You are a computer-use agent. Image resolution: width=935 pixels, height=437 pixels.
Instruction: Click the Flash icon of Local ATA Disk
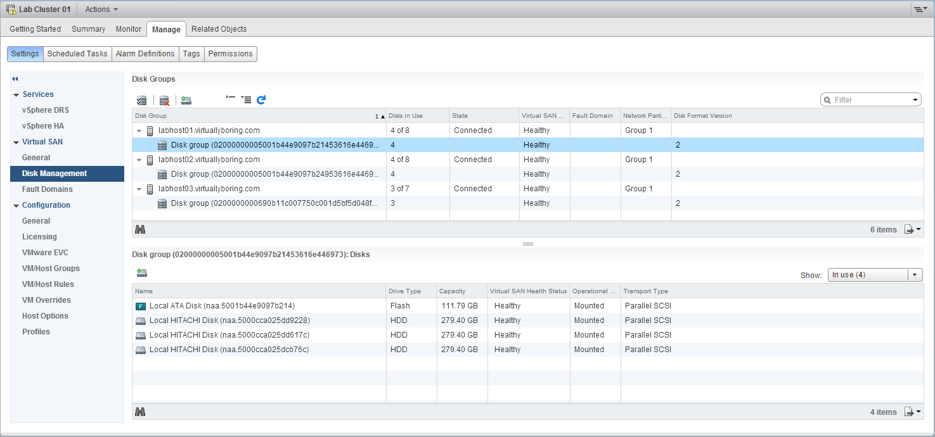pos(141,306)
